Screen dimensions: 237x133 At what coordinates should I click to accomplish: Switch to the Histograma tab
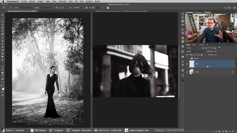[x=198, y=12]
